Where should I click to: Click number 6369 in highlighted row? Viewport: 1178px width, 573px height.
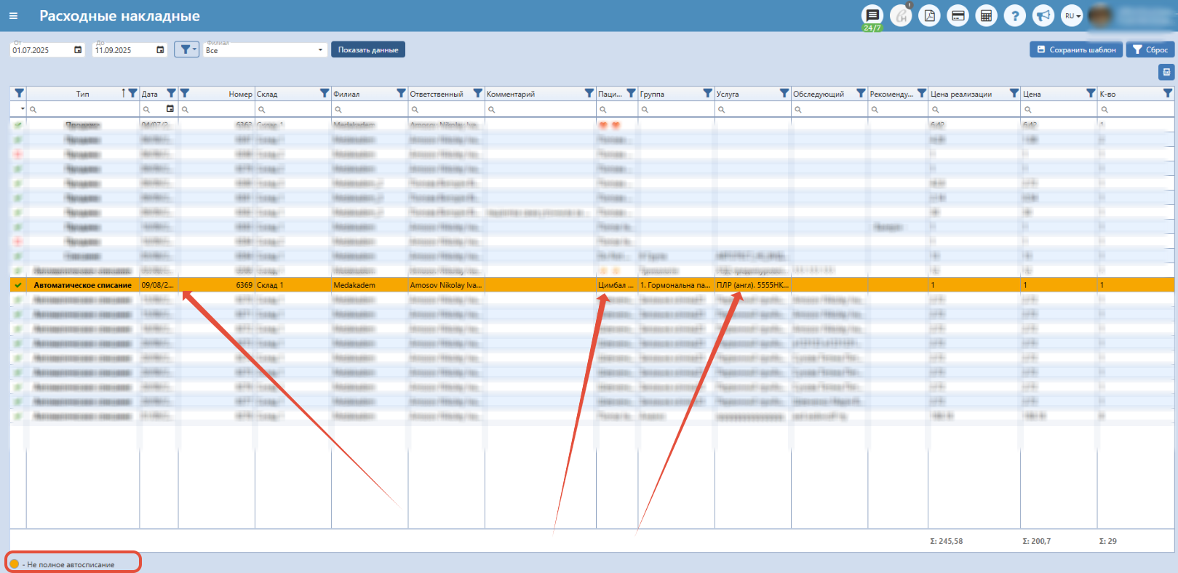(244, 285)
